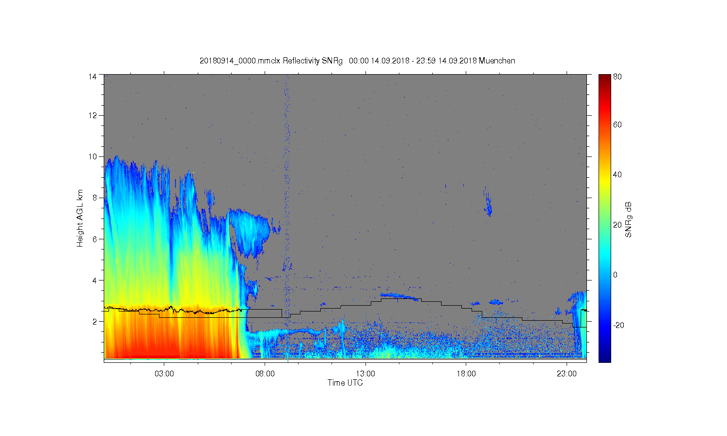Click the colorbar value 40
The height and width of the screenshot is (436, 727).
[x=617, y=174]
